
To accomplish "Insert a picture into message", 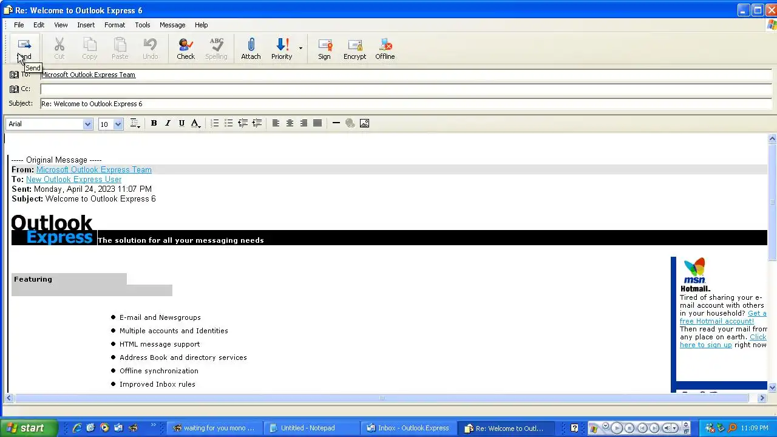I will click(364, 123).
